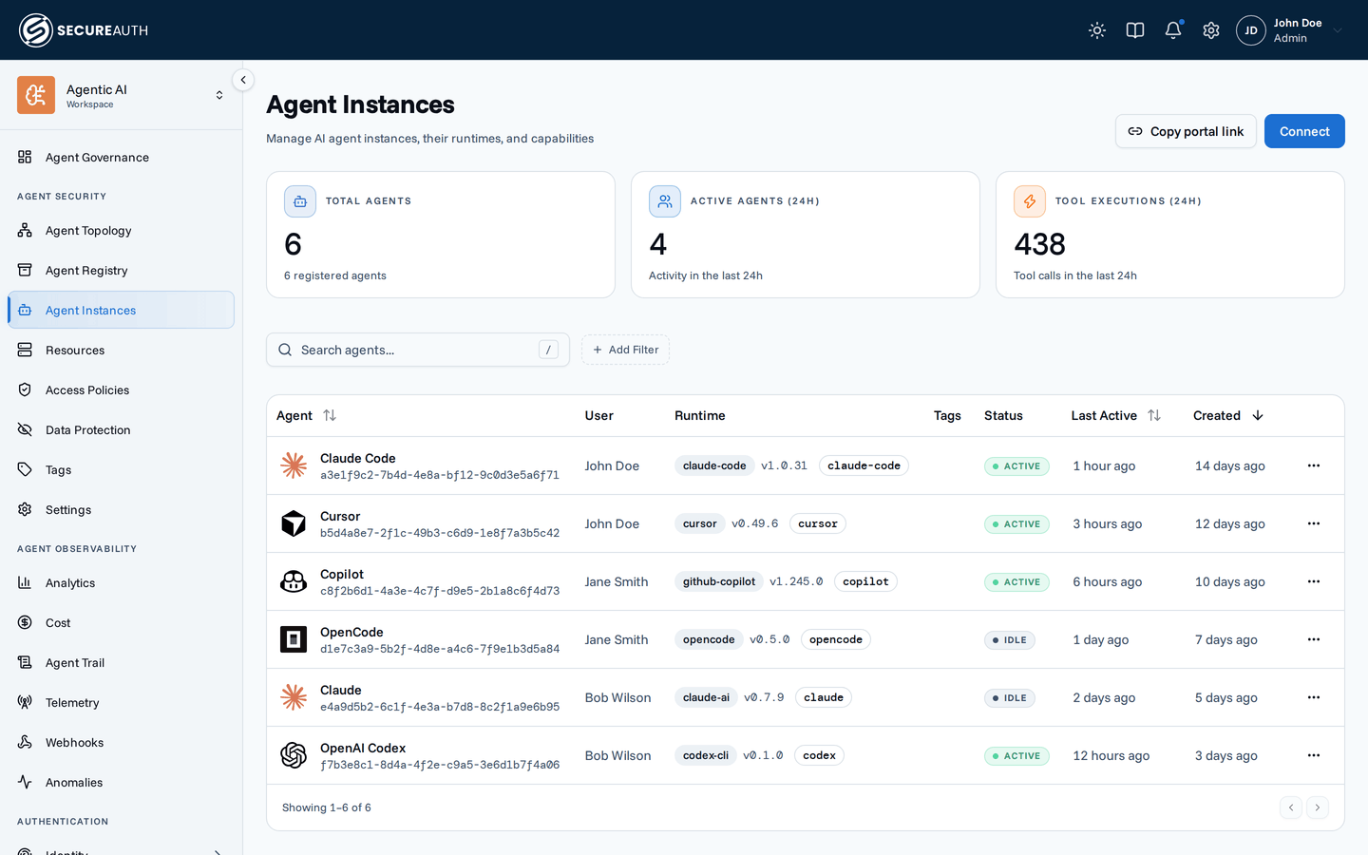This screenshot has height=855, width=1368.
Task: Click the Webhooks icon
Action: tap(25, 742)
